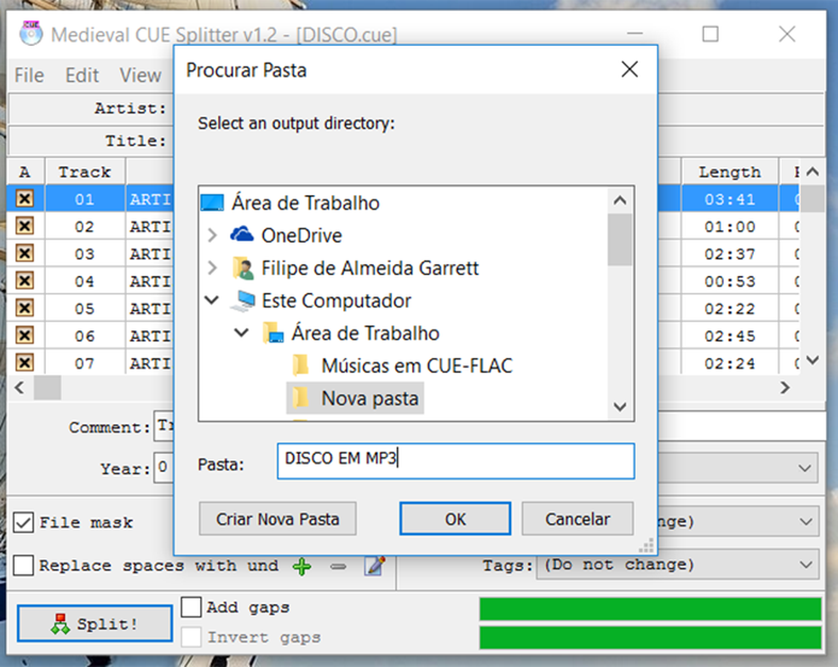
Task: Remove file mask with the minus icon
Action: (x=338, y=566)
